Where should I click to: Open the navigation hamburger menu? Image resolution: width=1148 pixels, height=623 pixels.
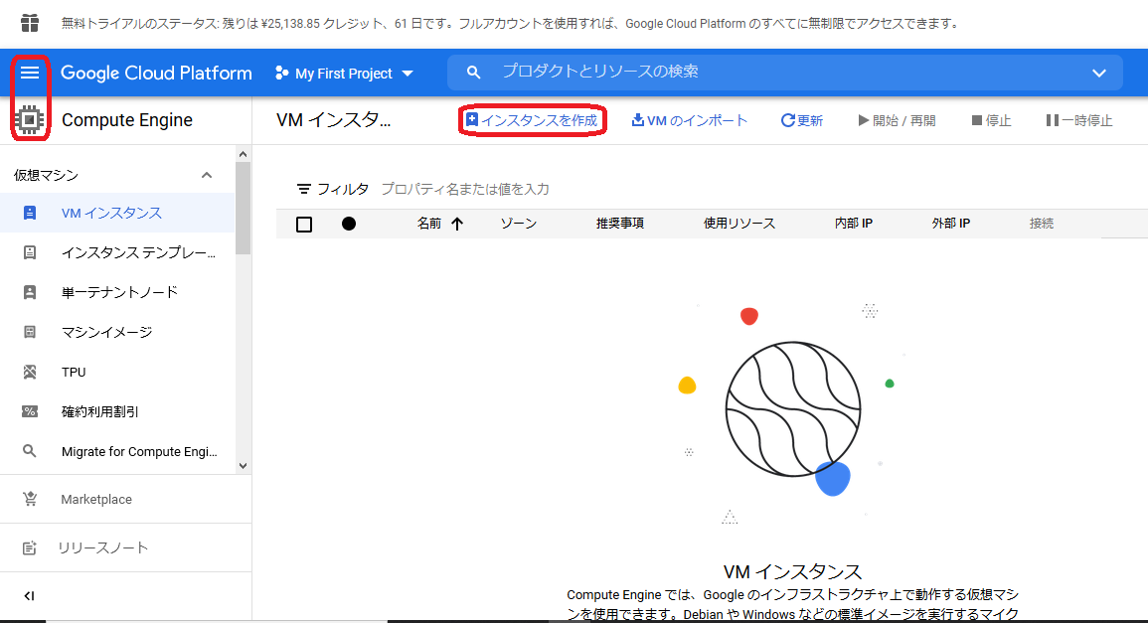pos(31,72)
